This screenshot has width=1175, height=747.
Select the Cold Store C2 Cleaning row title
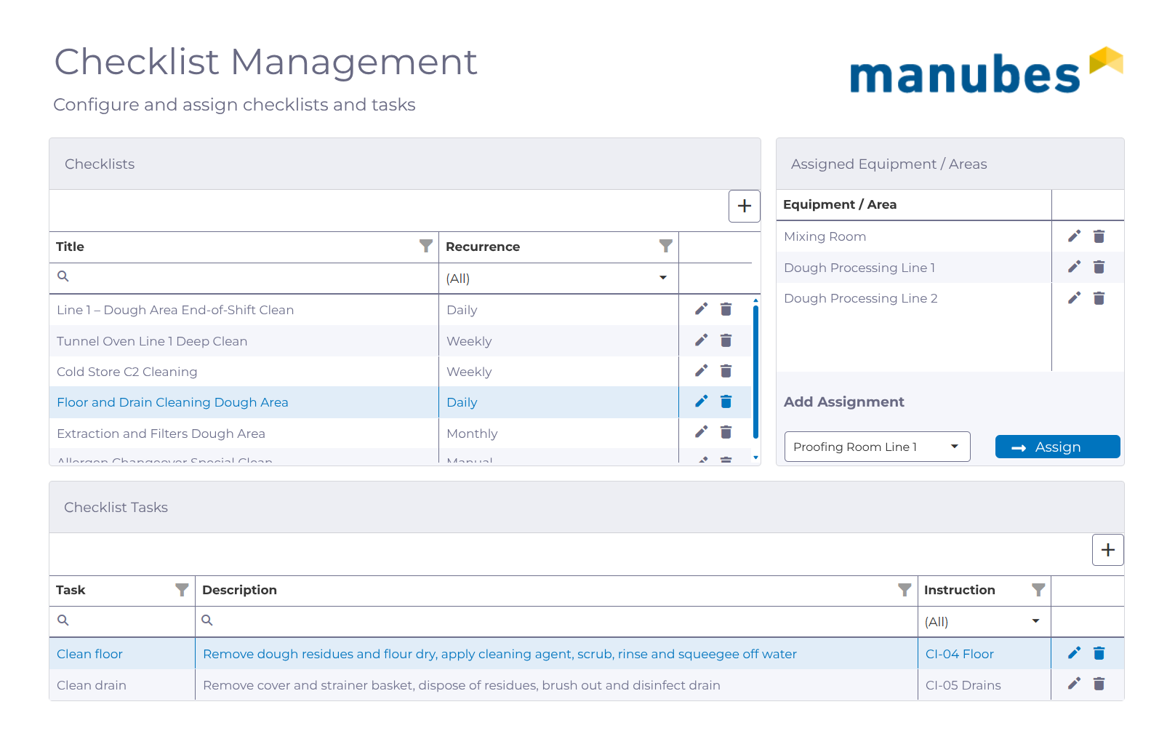coord(127,372)
